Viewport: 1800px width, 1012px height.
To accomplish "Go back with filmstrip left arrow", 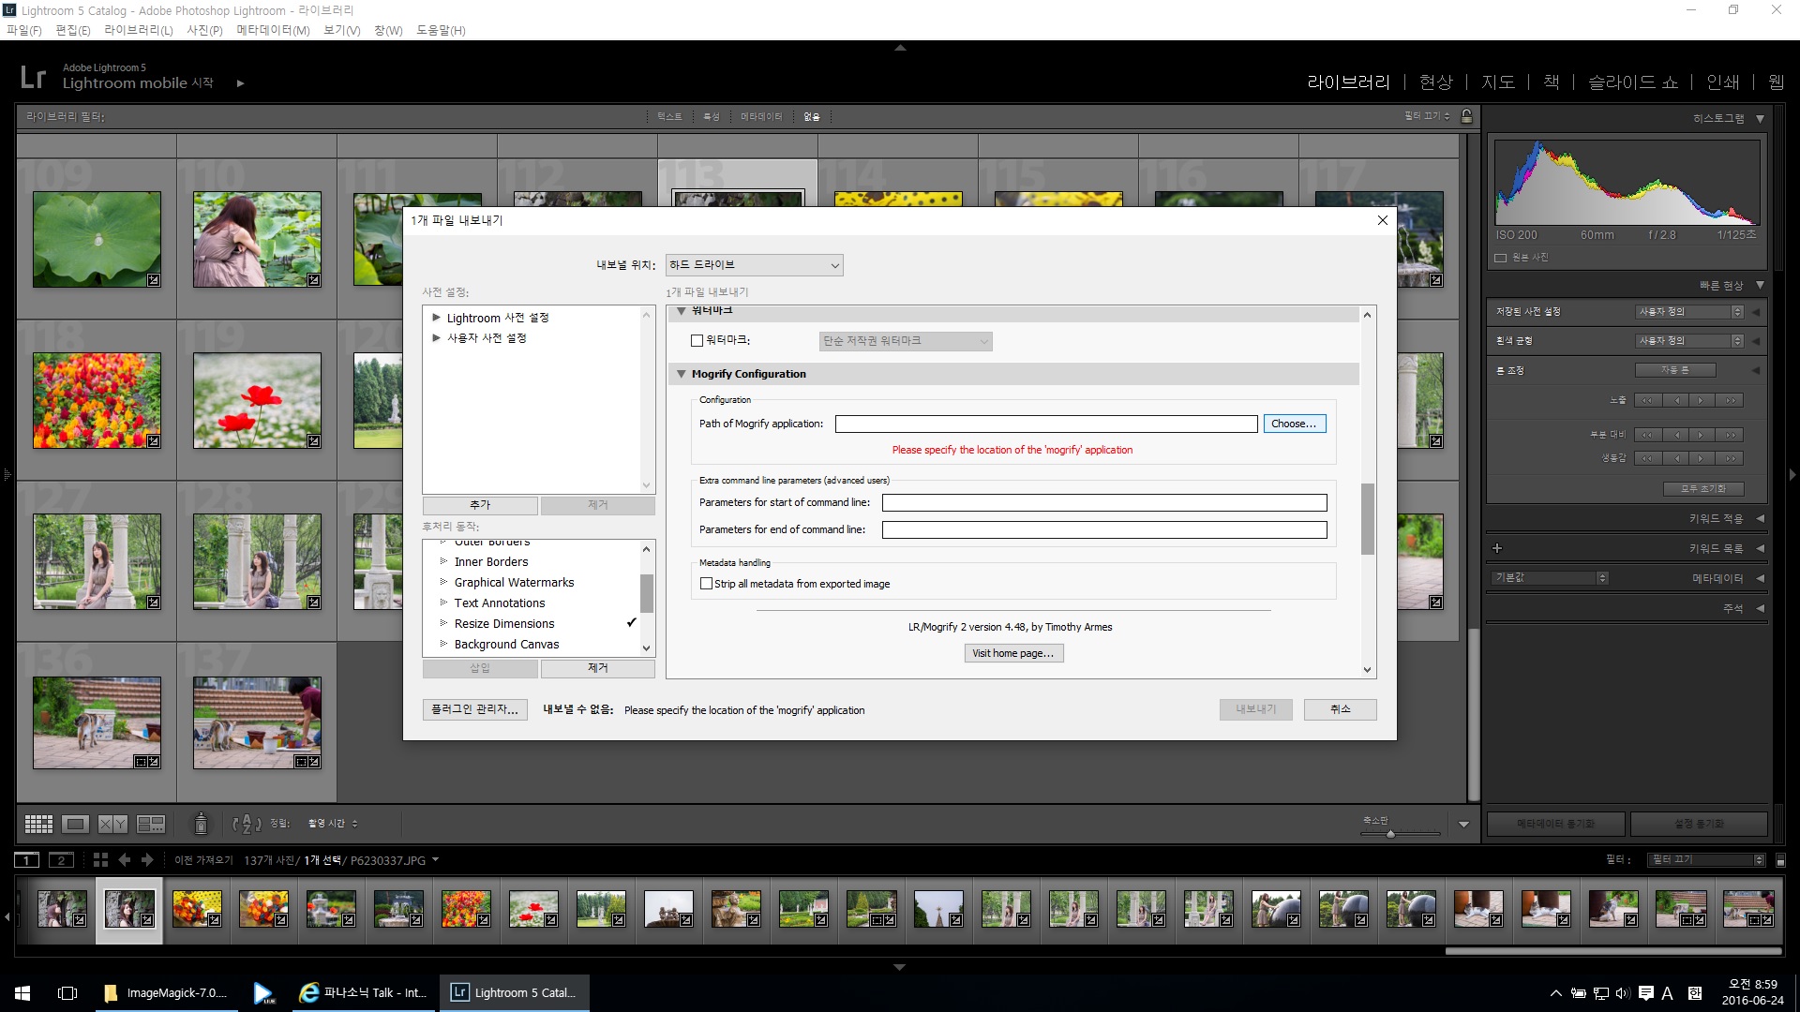I will [x=125, y=860].
